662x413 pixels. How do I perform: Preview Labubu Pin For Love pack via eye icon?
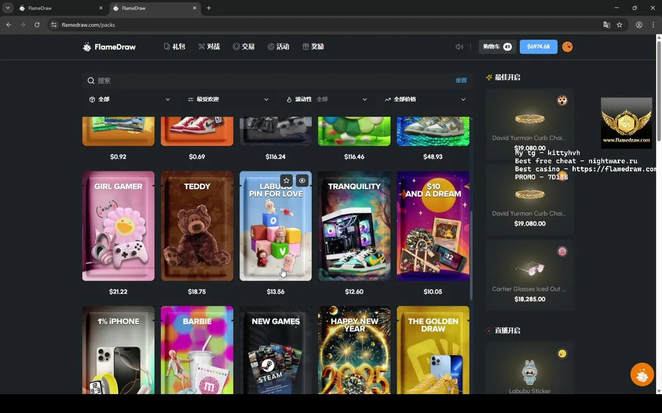[302, 181]
